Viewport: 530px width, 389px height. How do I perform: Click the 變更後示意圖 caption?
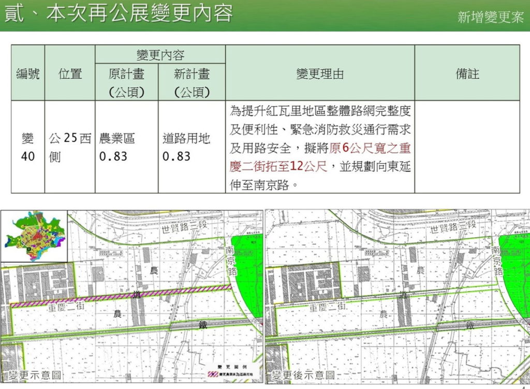303,375
